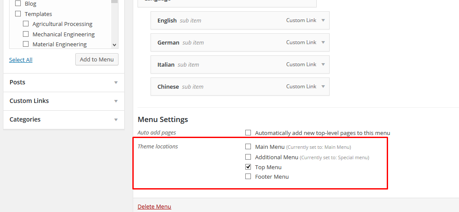Expand the English menu item arrow
The height and width of the screenshot is (212, 459).
click(x=323, y=20)
